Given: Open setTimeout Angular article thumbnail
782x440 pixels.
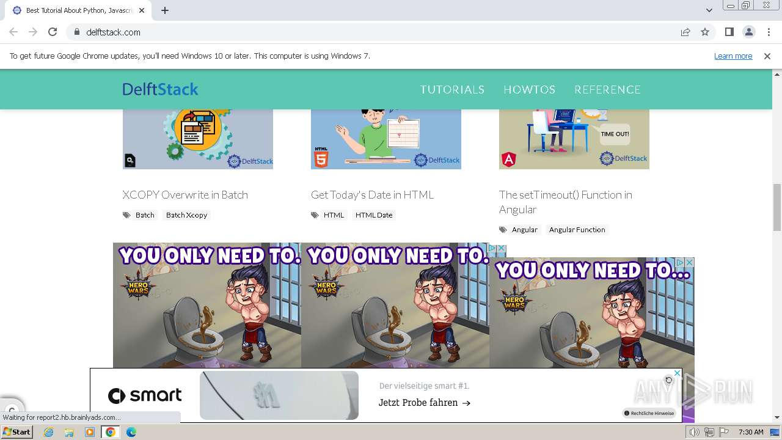Looking at the screenshot, I should click(574, 139).
